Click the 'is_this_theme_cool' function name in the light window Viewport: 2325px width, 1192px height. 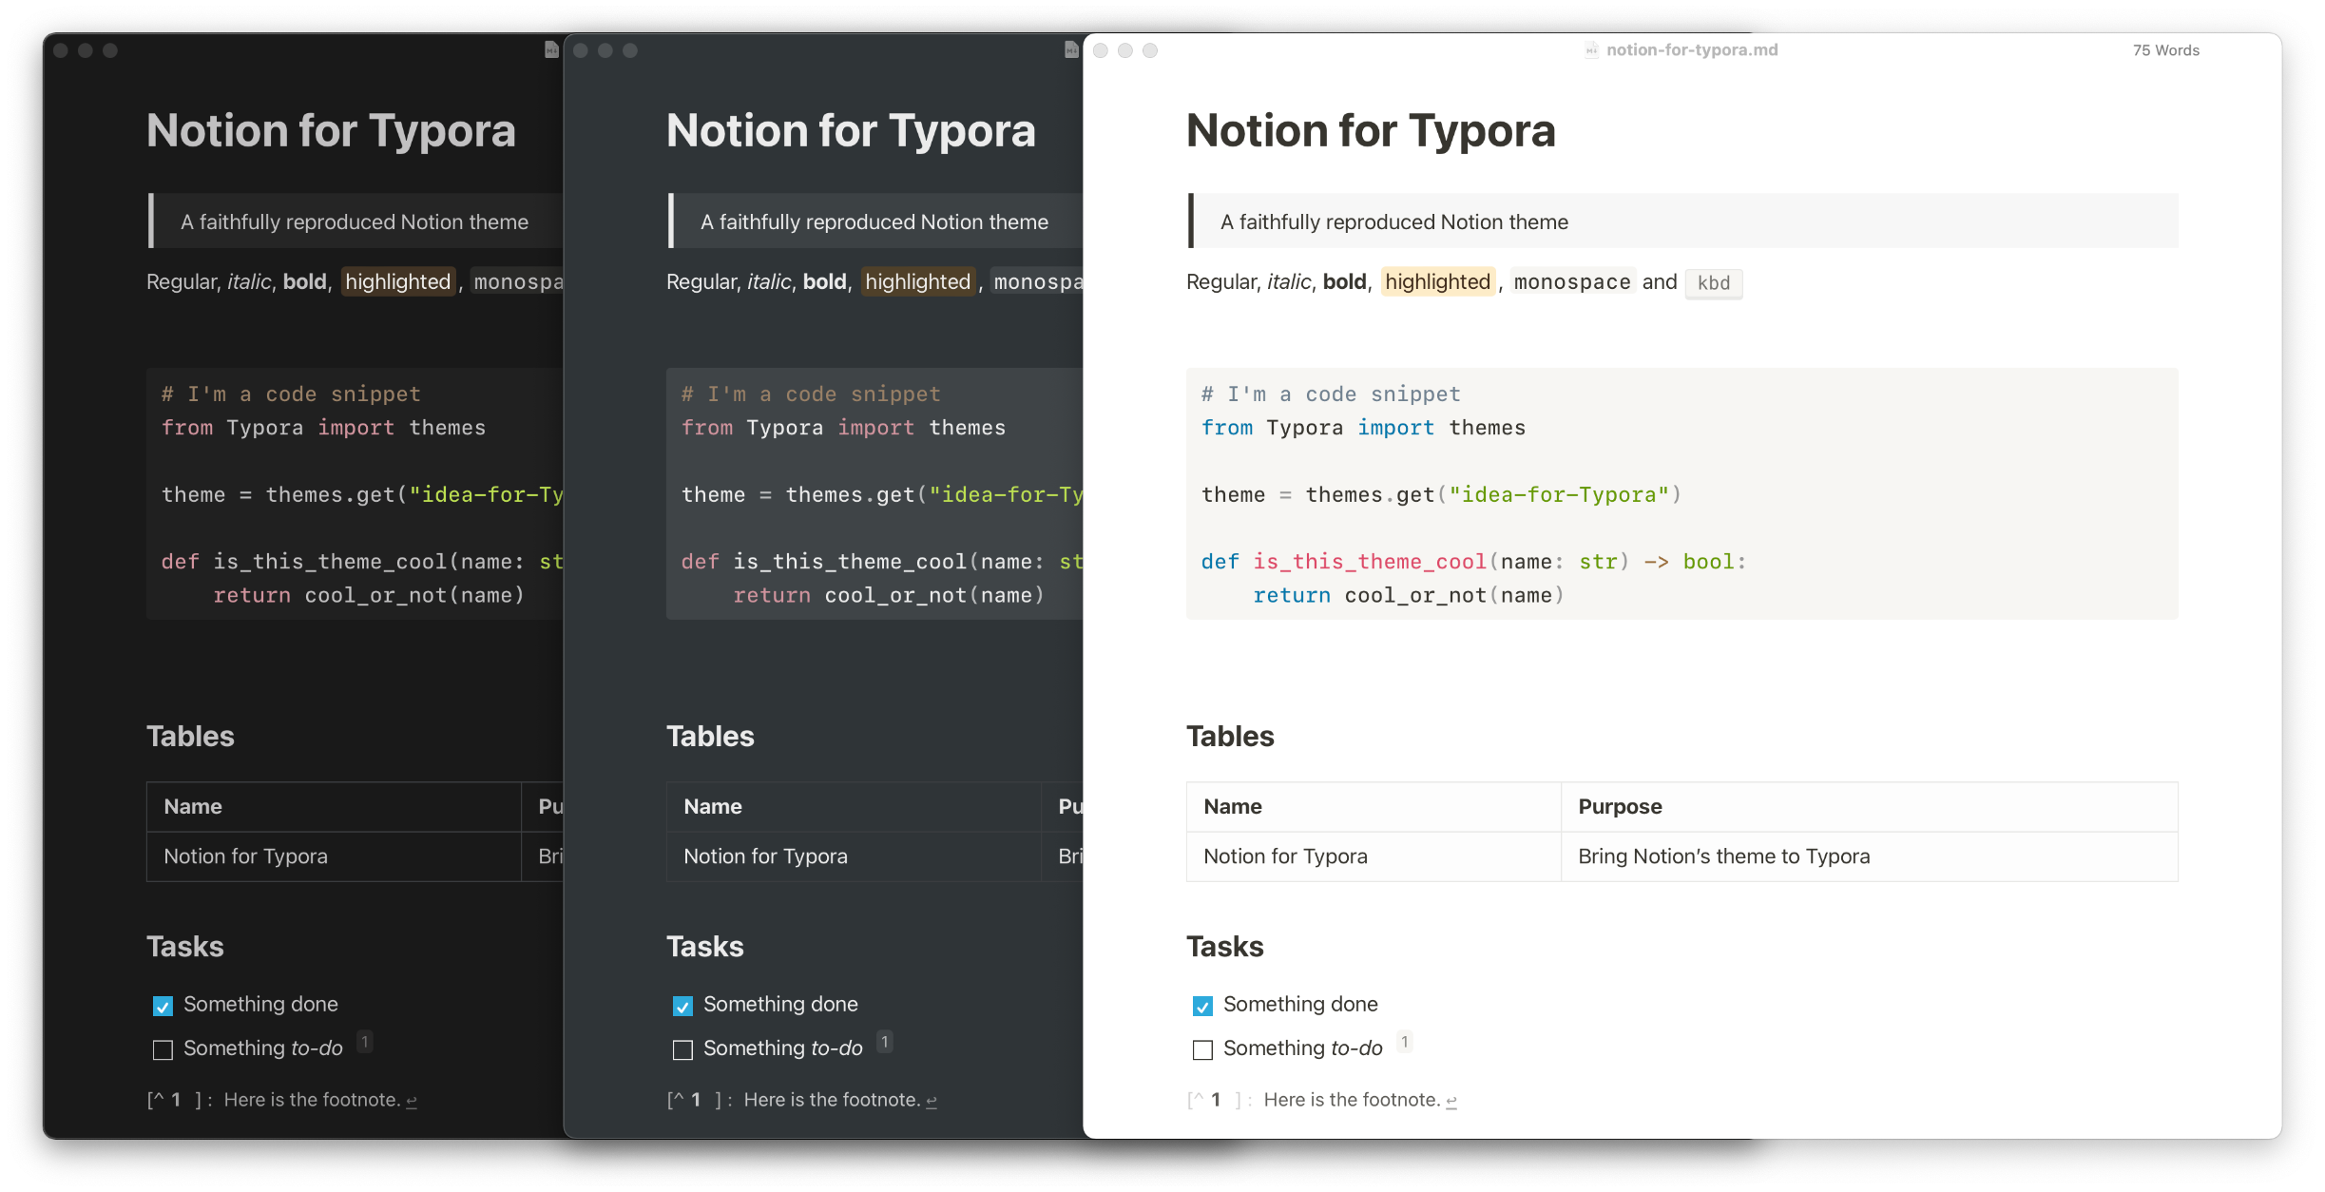(x=1370, y=562)
